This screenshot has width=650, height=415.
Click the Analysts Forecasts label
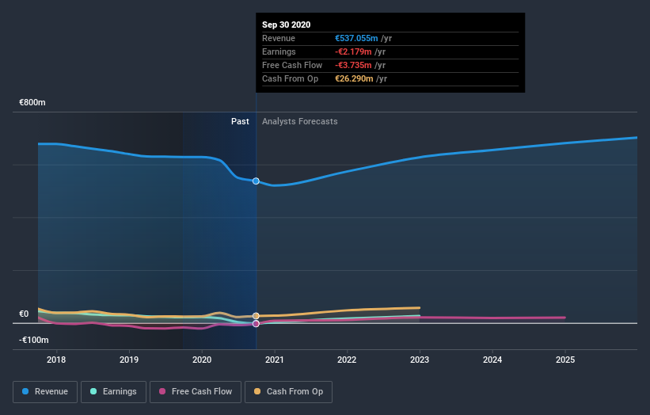click(x=300, y=121)
